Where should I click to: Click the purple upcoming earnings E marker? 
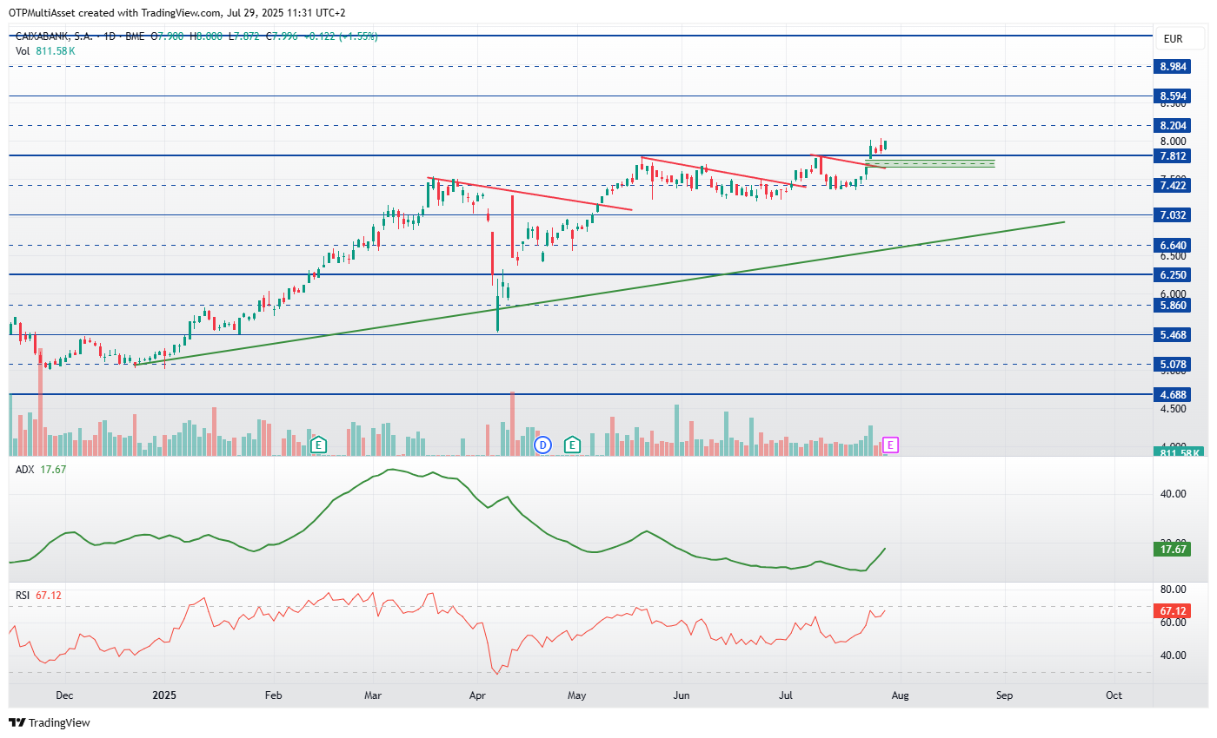pos(890,445)
